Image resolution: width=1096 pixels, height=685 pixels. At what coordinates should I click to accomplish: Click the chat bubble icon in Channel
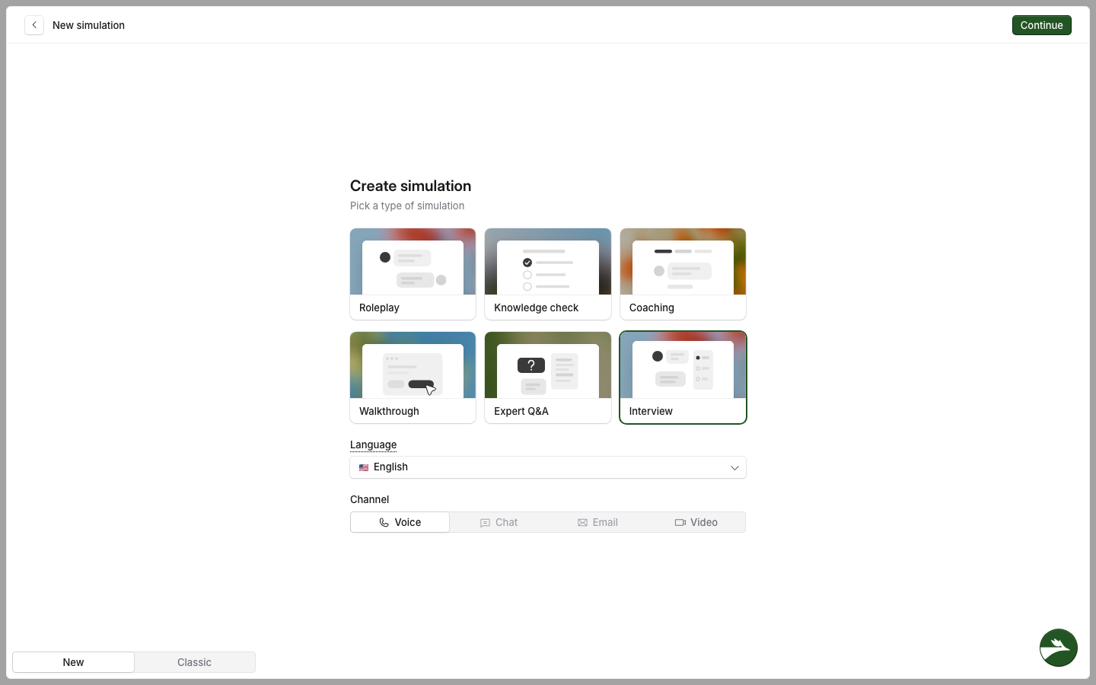[485, 523]
